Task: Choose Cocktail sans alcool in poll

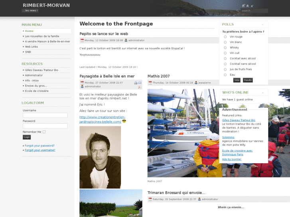Action: [225, 64]
